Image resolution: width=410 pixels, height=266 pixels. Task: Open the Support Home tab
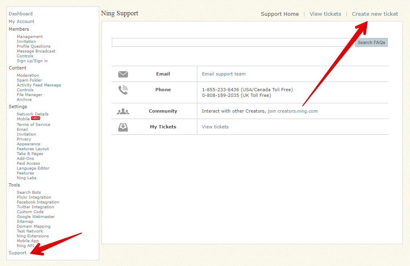point(280,14)
